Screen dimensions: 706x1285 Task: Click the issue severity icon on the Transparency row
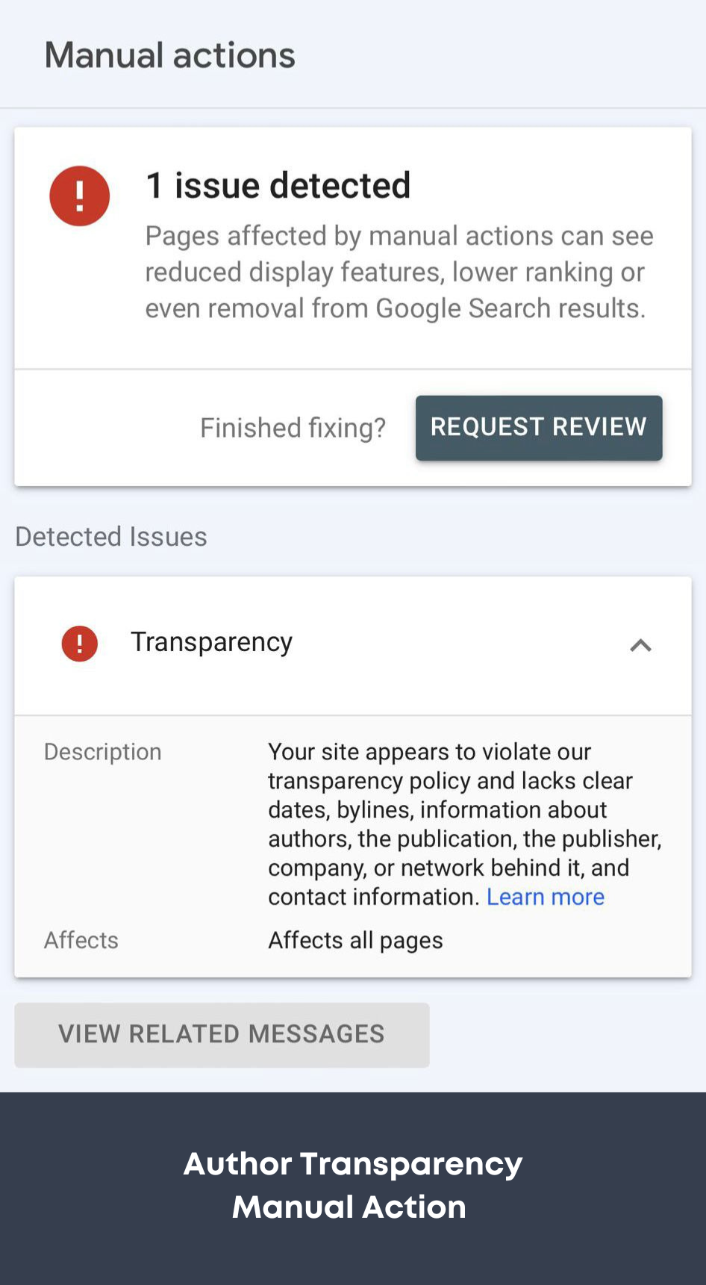point(78,643)
